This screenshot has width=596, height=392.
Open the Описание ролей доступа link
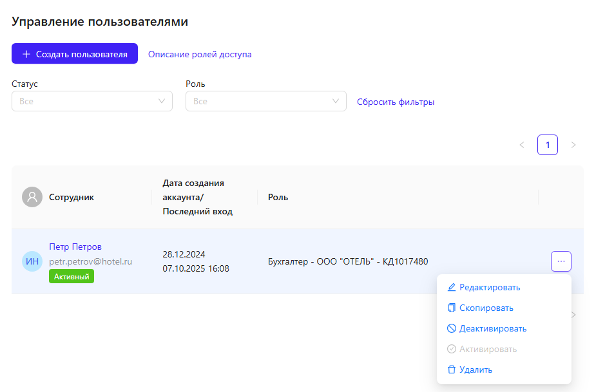point(200,54)
